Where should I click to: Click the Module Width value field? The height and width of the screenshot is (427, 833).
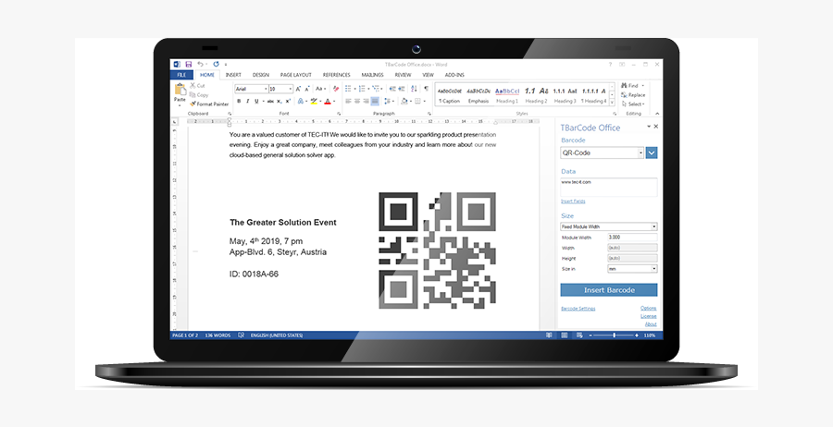(632, 238)
